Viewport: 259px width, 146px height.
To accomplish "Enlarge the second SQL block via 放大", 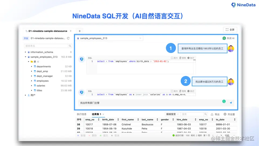I will pos(174,91).
